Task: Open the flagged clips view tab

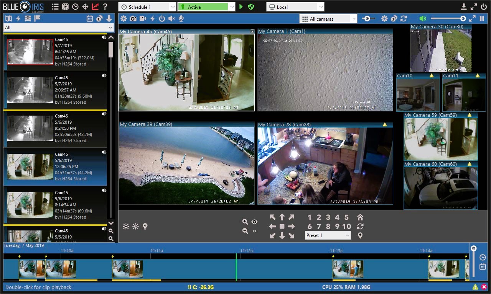Action: click(37, 18)
